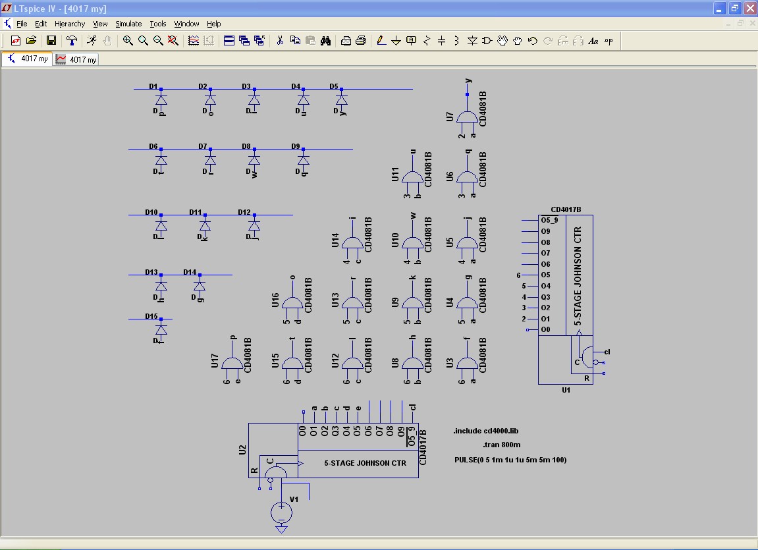Print the schematic with the printer icon

(361, 41)
